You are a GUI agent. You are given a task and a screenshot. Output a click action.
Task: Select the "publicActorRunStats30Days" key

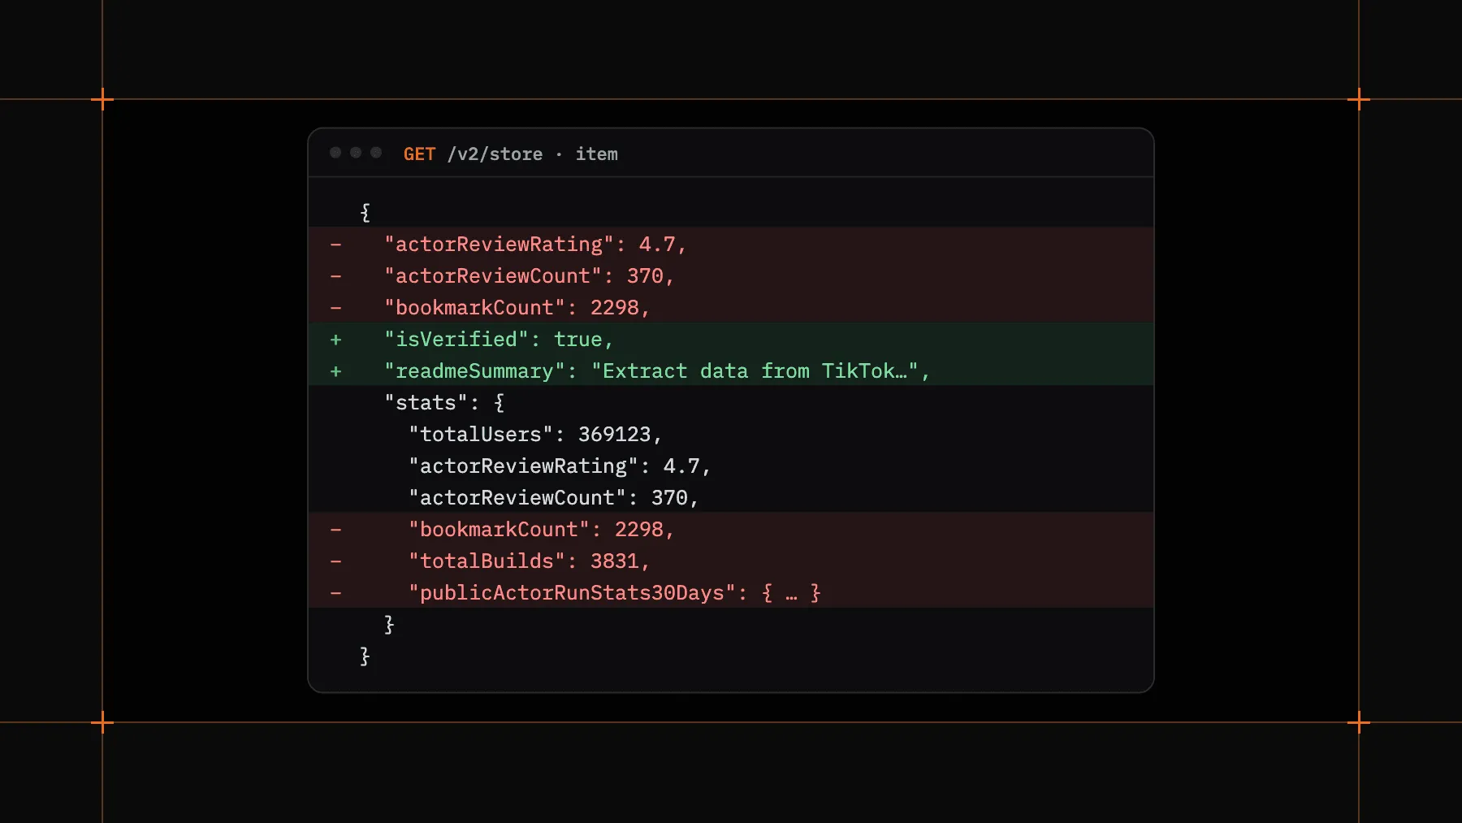[572, 593]
